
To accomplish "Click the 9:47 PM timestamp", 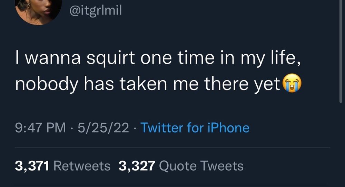I will point(40,128).
